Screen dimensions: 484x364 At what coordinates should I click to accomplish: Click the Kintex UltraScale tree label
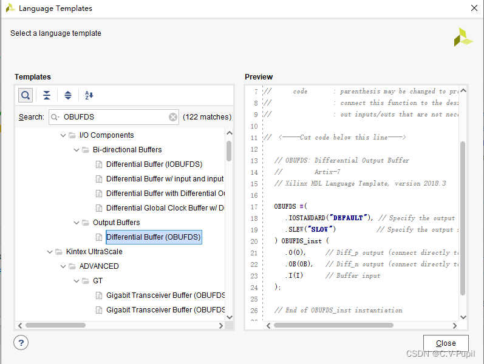click(x=94, y=252)
